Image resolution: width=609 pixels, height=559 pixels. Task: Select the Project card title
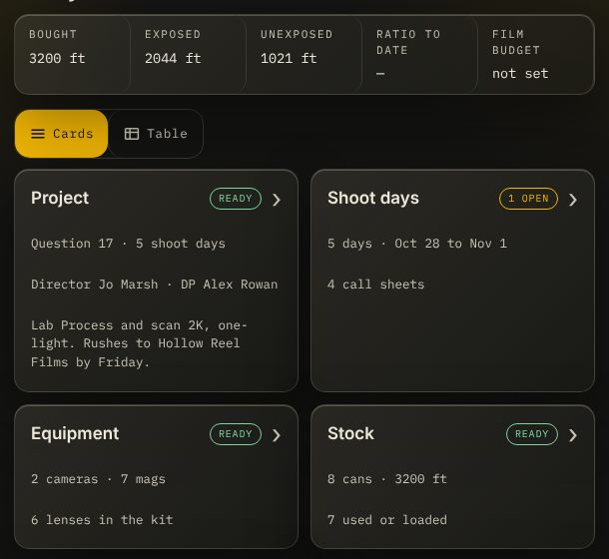click(60, 198)
